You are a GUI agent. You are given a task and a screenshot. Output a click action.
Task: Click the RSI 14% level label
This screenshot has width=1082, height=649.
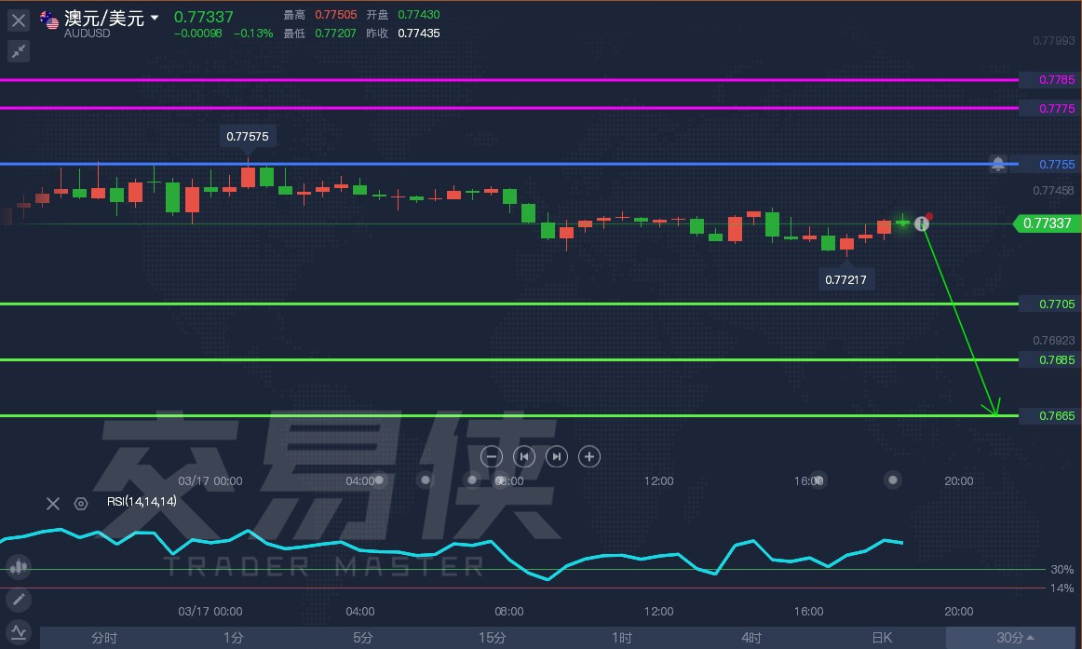point(1062,588)
